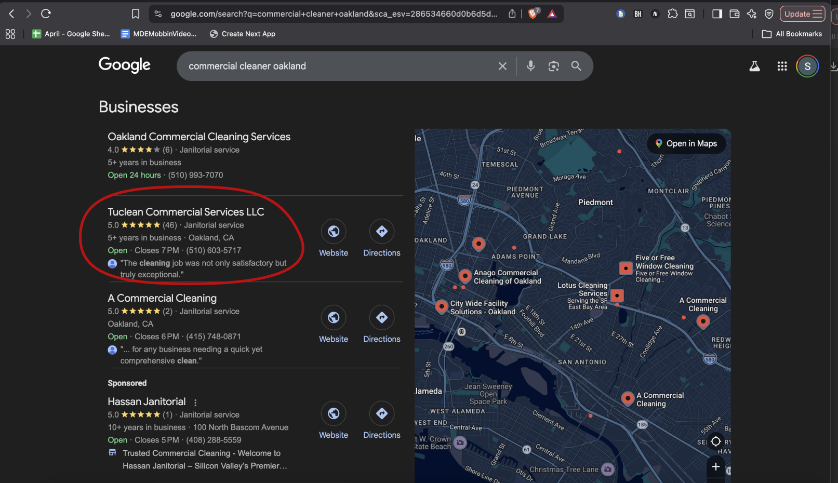Click Oakland Commercial Cleaning Services listing

[x=199, y=137]
